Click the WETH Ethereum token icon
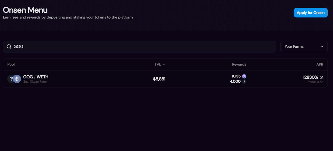Screen dimensions: 333x151 (17, 79)
